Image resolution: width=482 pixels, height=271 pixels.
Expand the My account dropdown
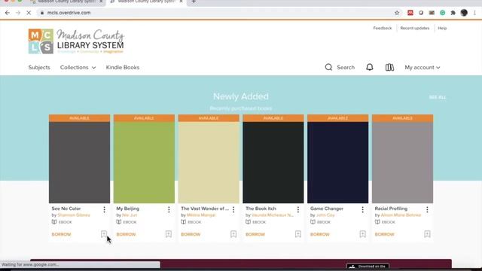tap(422, 67)
